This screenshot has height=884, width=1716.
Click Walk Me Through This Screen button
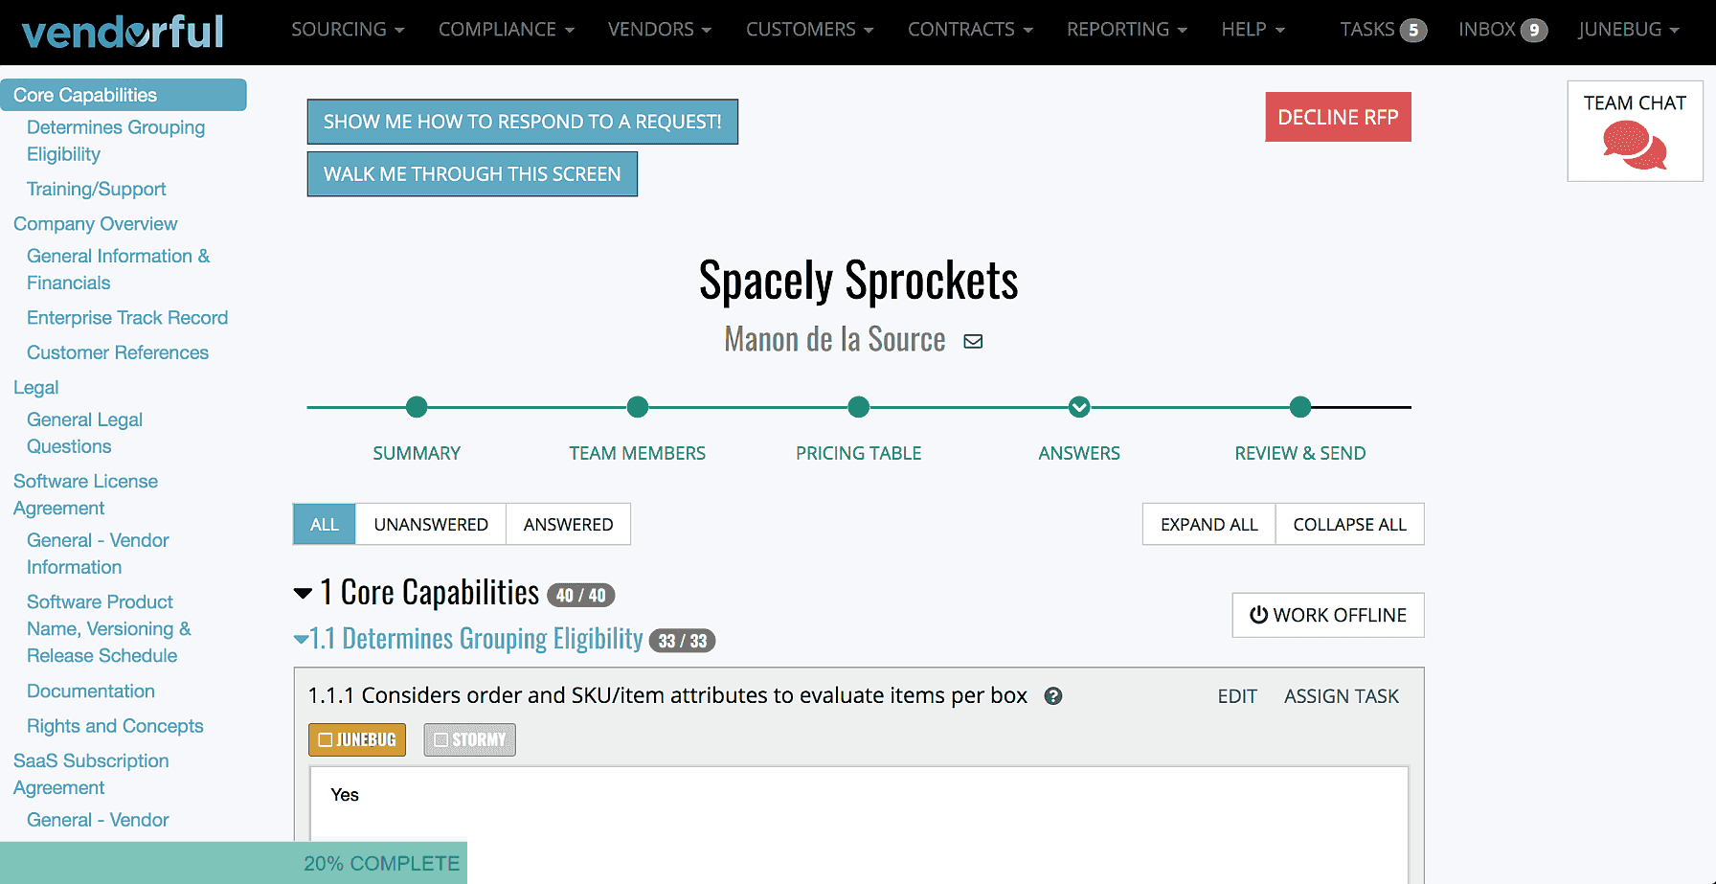click(x=472, y=174)
